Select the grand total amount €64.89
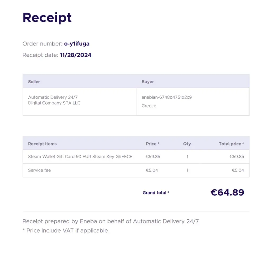Image resolution: width=267 pixels, height=266 pixels. (x=227, y=192)
